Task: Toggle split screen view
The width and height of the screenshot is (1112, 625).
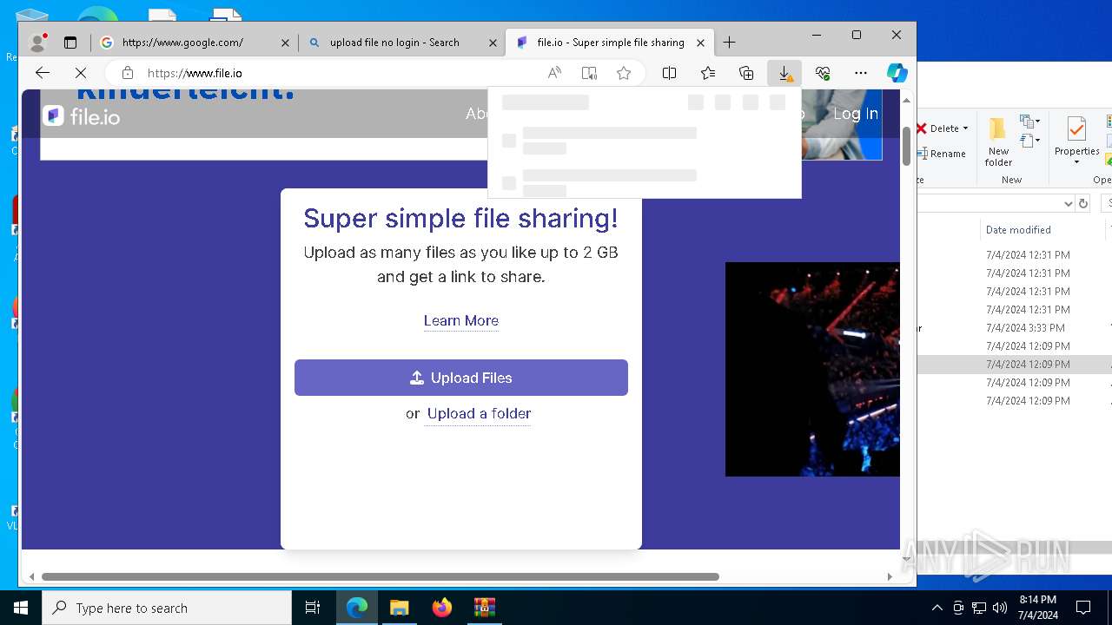Action: point(669,73)
